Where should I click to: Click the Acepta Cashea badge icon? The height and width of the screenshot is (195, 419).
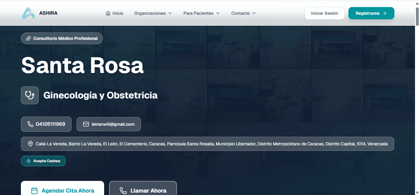coord(29,161)
